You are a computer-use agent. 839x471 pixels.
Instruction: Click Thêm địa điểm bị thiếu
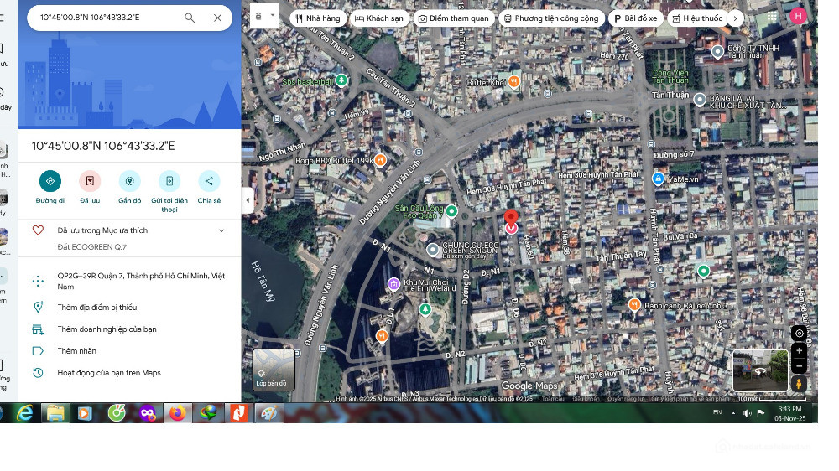point(96,308)
